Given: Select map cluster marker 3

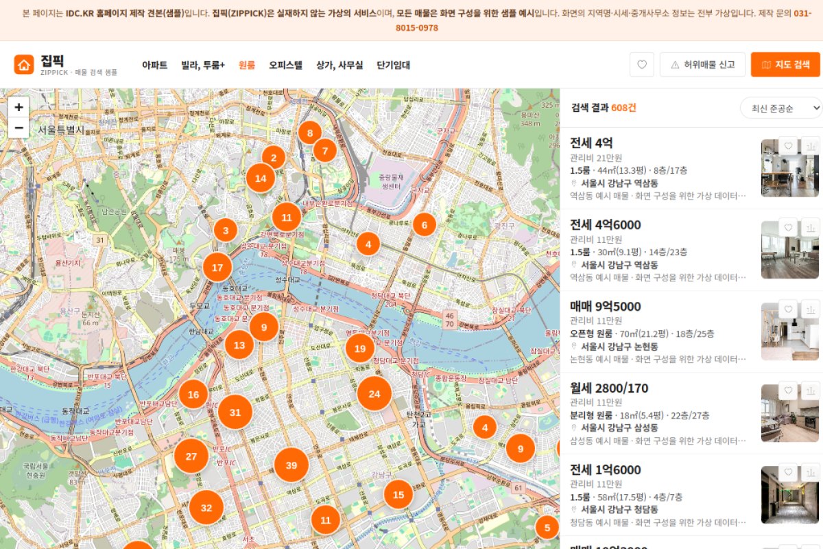Looking at the screenshot, I should click(x=226, y=231).
